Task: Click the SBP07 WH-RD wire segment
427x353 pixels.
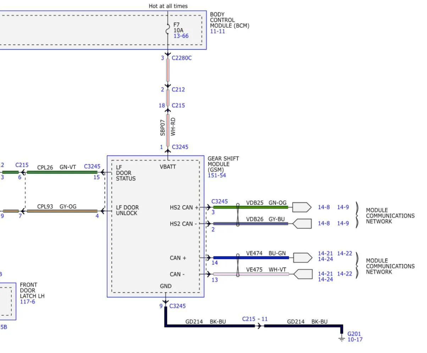Action: (x=168, y=128)
